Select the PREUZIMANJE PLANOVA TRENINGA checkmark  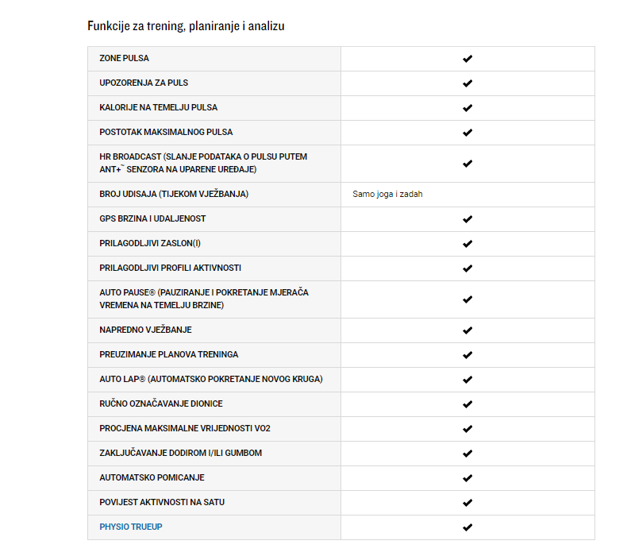click(467, 355)
